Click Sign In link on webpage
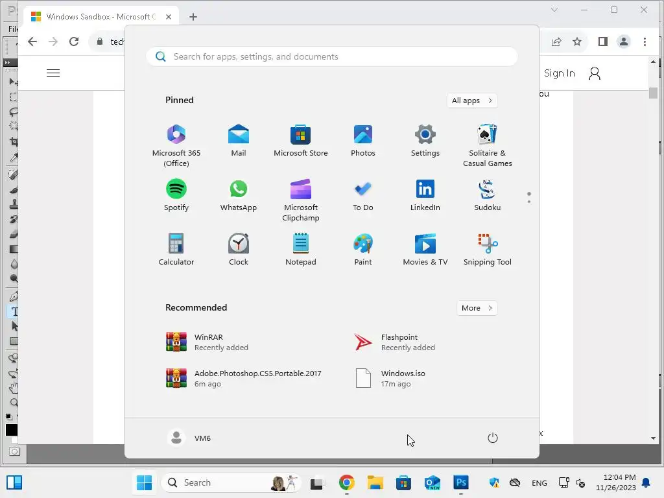The width and height of the screenshot is (664, 498). [560, 73]
